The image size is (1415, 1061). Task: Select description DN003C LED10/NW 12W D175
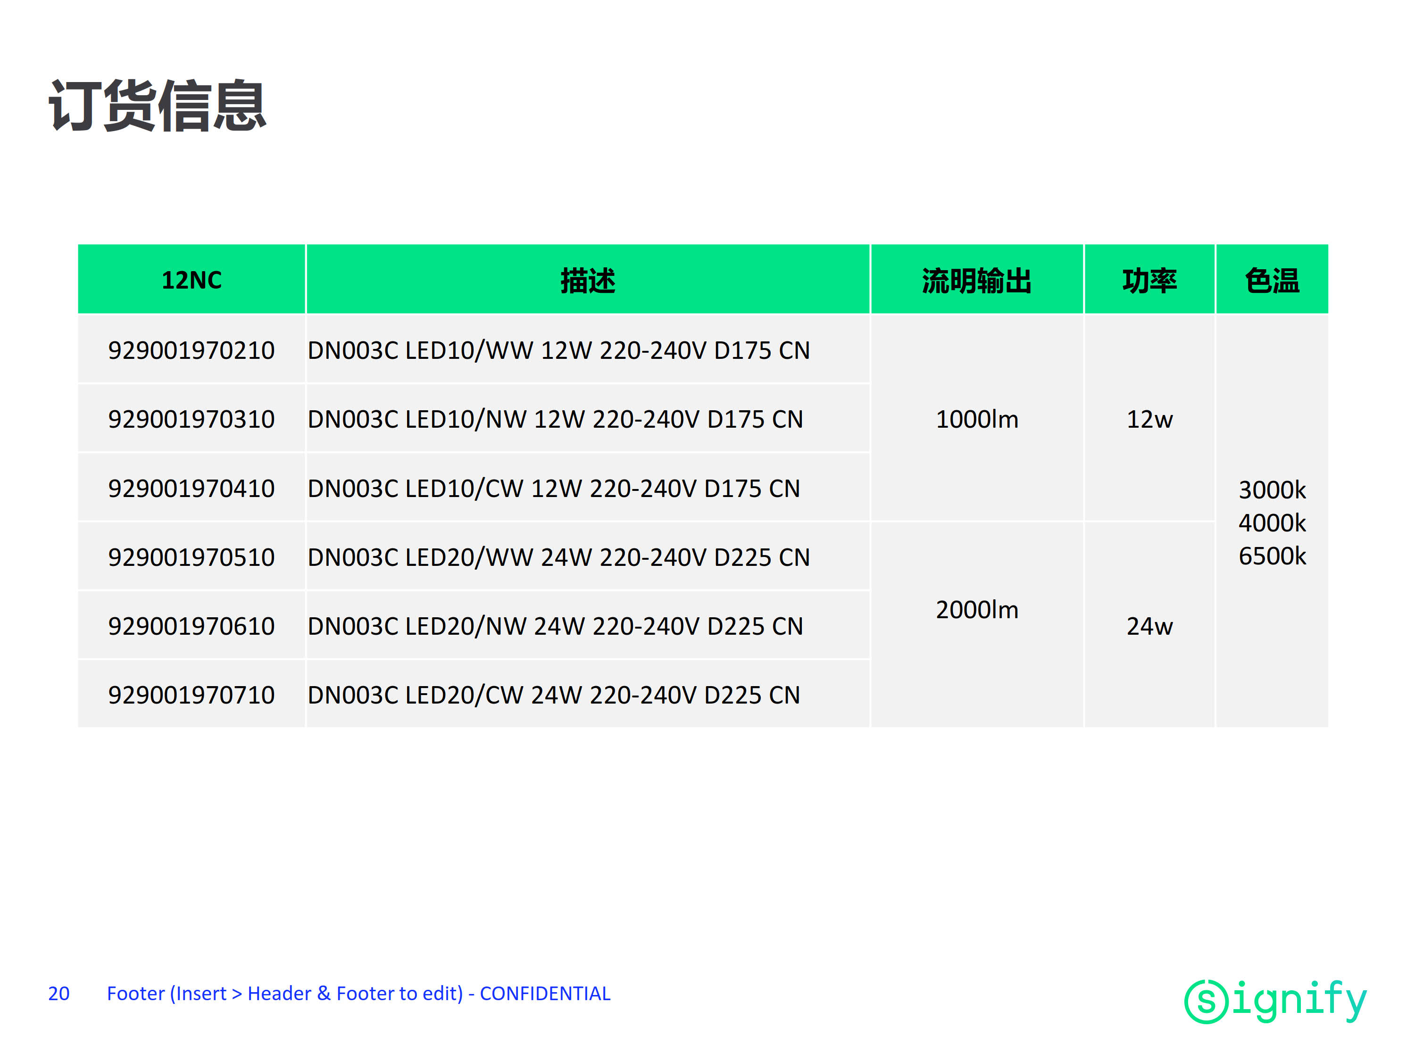pos(588,419)
